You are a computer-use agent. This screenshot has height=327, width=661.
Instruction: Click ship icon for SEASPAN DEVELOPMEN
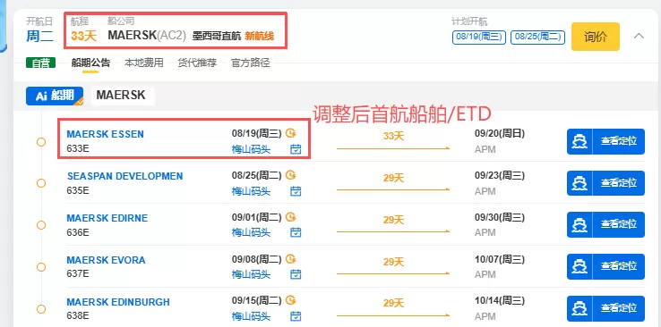coord(579,183)
